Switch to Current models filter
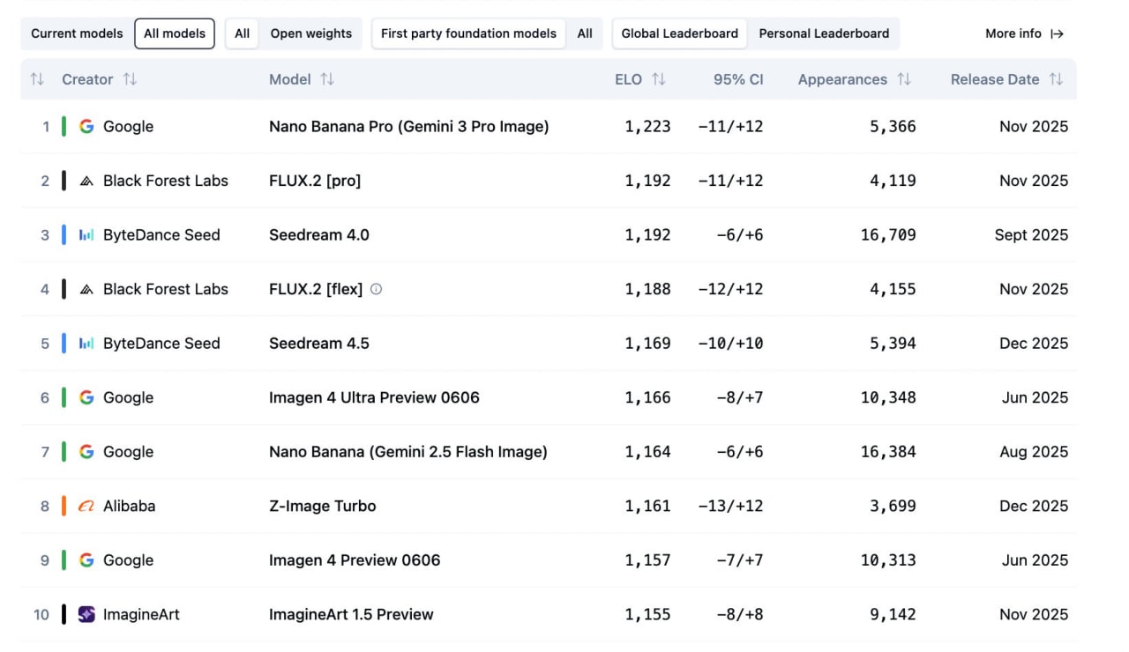 pos(77,33)
